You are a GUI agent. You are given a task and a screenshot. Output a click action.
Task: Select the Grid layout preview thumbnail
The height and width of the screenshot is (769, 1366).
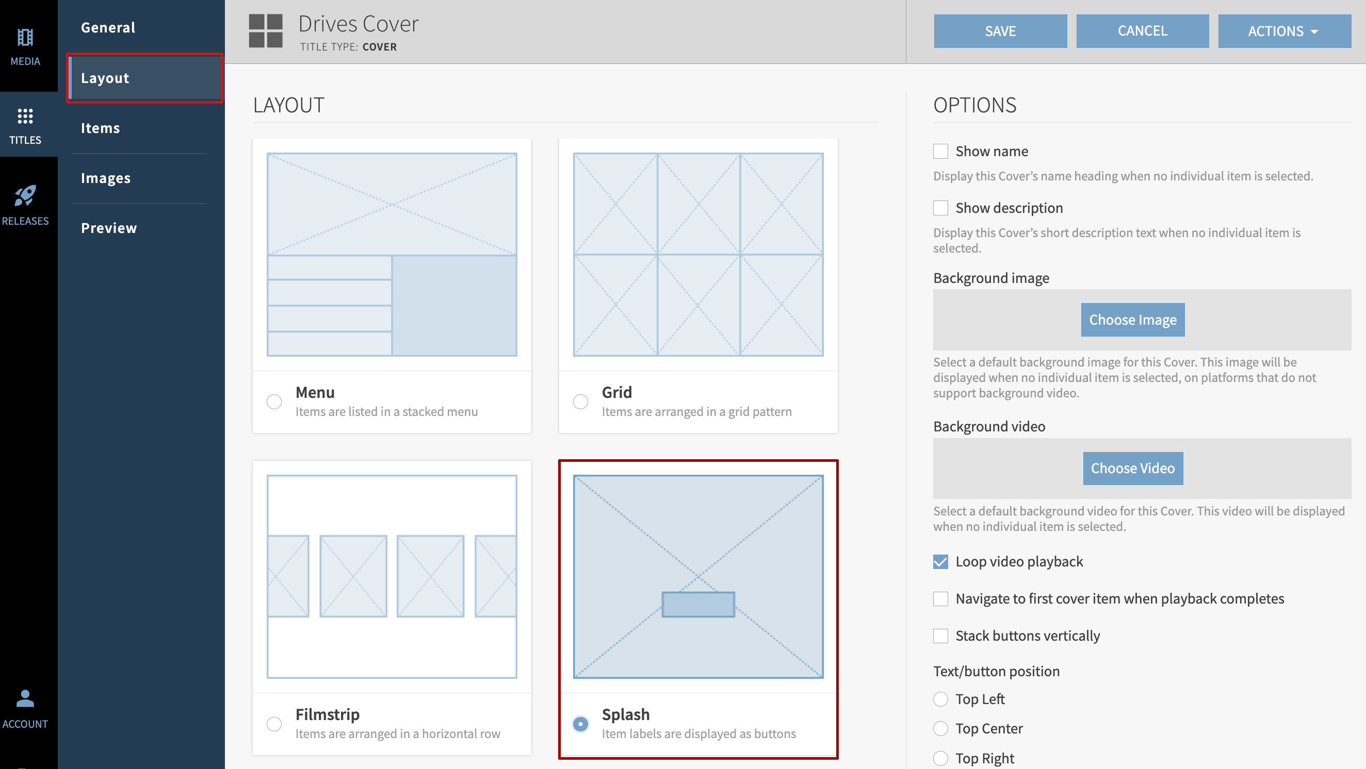click(698, 255)
